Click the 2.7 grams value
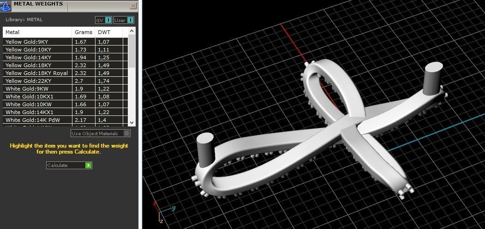485x229 pixels. 79,81
